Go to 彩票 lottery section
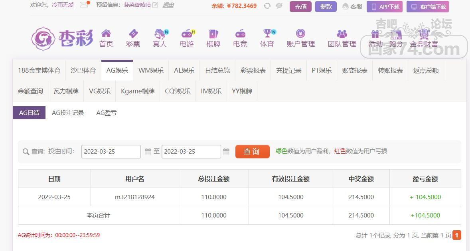This screenshot has height=251, width=470. [133, 38]
